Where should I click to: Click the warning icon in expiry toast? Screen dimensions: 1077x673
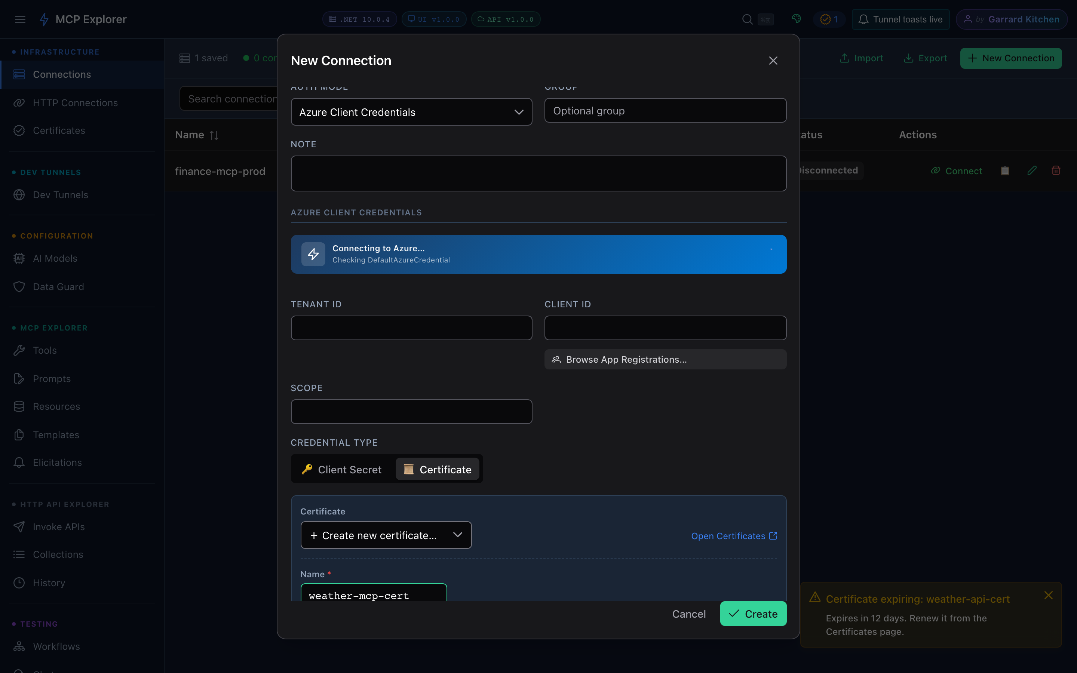coord(814,597)
